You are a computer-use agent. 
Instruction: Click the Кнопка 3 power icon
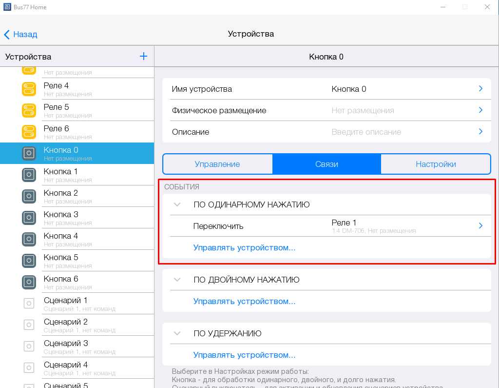pos(29,218)
